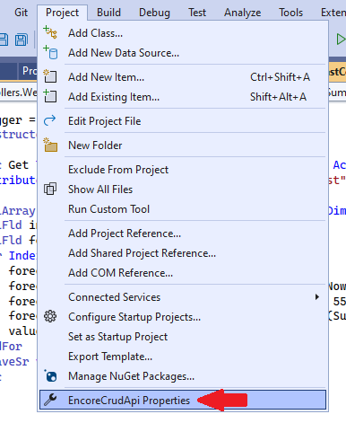Click the Show All Files icon
The image size is (346, 423).
coord(50,189)
